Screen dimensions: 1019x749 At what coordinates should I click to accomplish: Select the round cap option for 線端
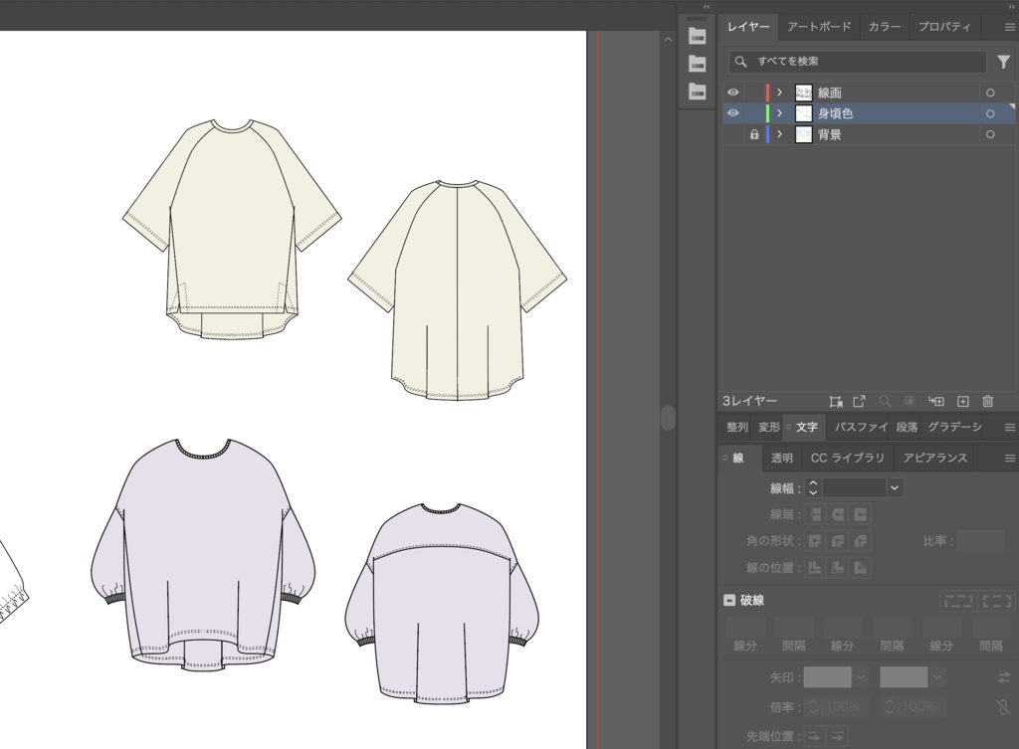[837, 515]
